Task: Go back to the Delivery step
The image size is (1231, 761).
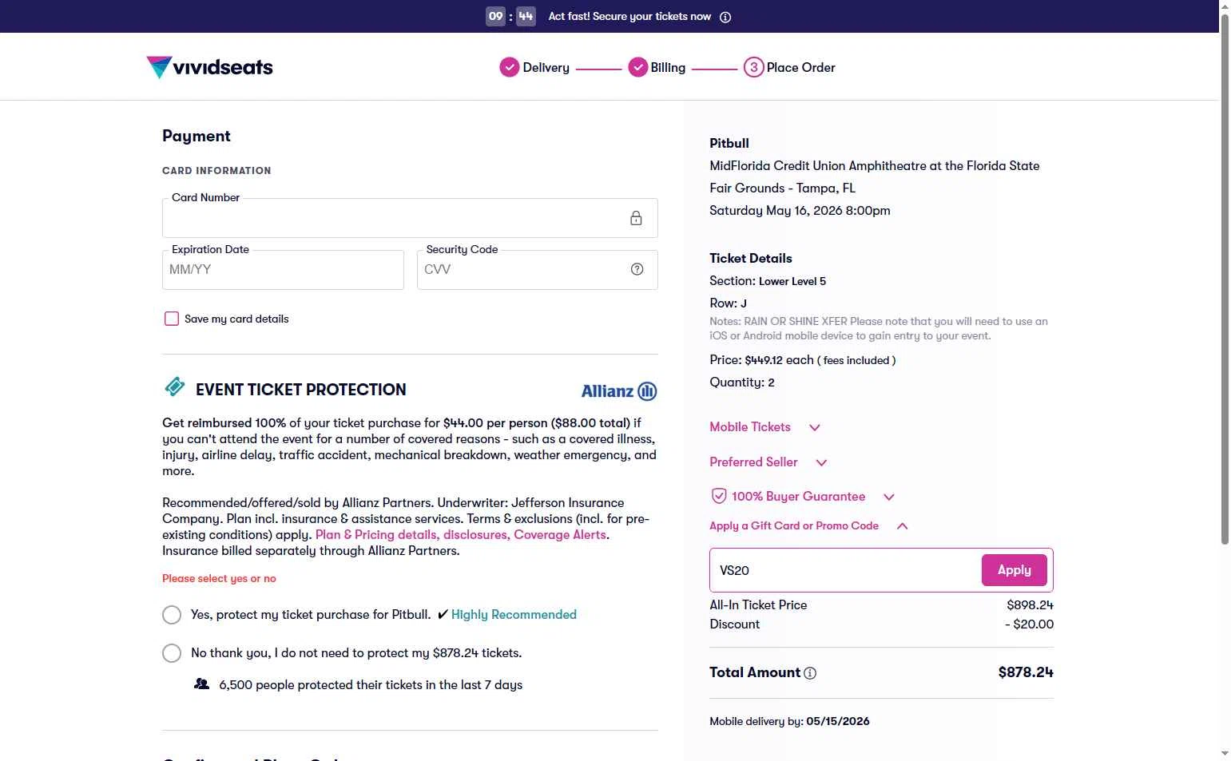Action: pos(534,68)
